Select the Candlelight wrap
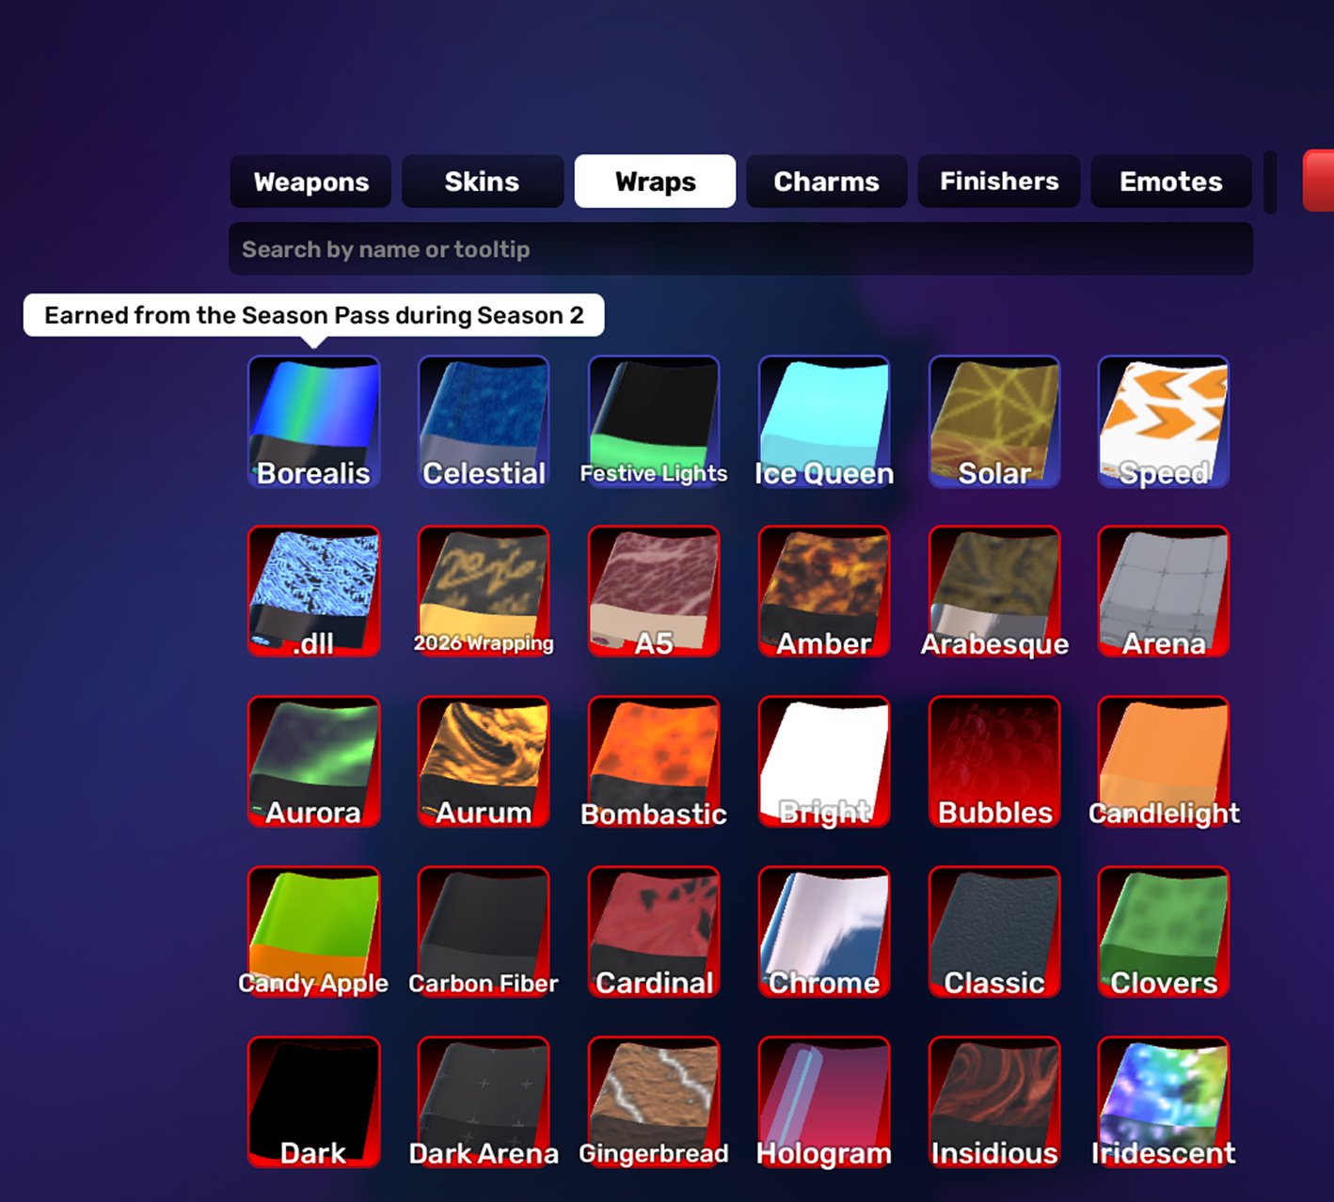 pyautogui.click(x=1164, y=762)
